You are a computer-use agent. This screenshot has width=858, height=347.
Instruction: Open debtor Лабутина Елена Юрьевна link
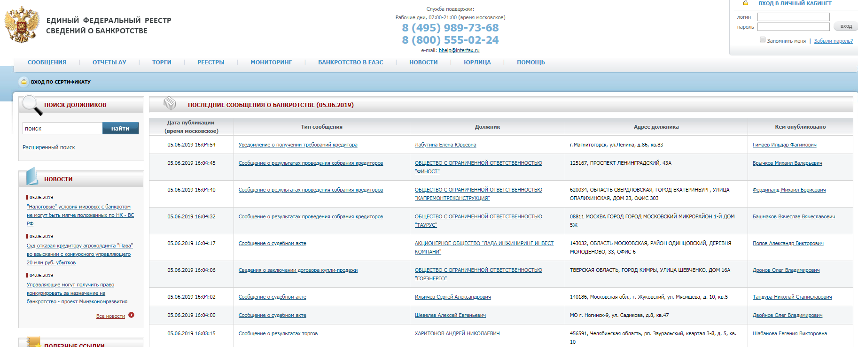pos(445,145)
